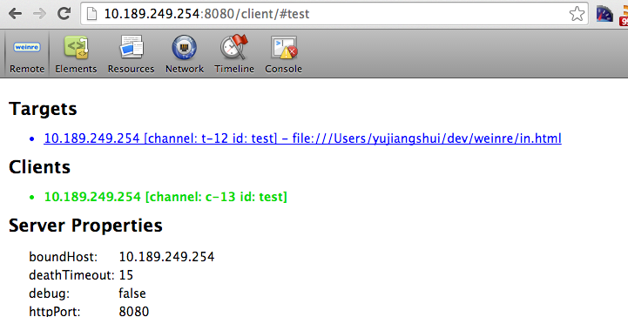Open the weinre Remote panel
The height and width of the screenshot is (317, 628).
tap(27, 55)
